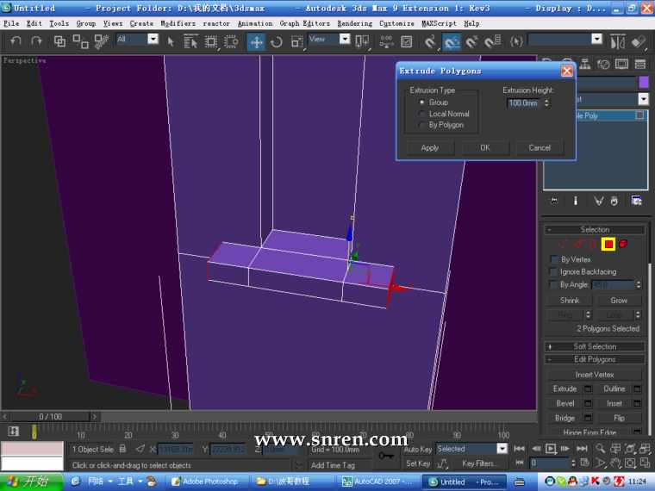Open the selection filter All dropdown
Image resolution: width=655 pixels, height=491 pixels.
coord(153,39)
